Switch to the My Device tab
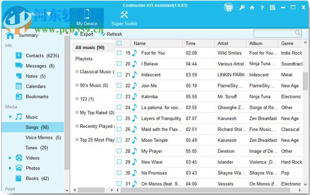 (87, 18)
